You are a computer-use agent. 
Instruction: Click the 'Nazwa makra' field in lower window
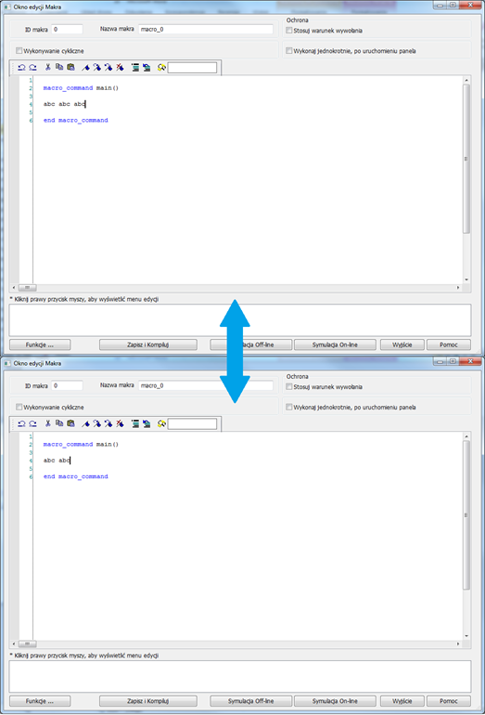point(206,385)
